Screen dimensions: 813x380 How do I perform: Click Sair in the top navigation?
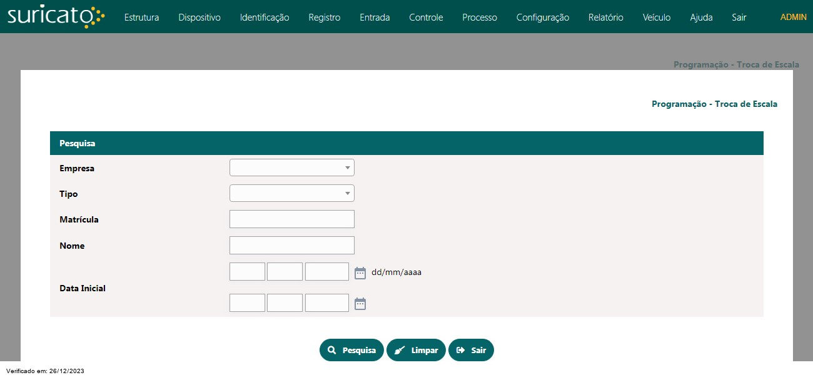(739, 17)
